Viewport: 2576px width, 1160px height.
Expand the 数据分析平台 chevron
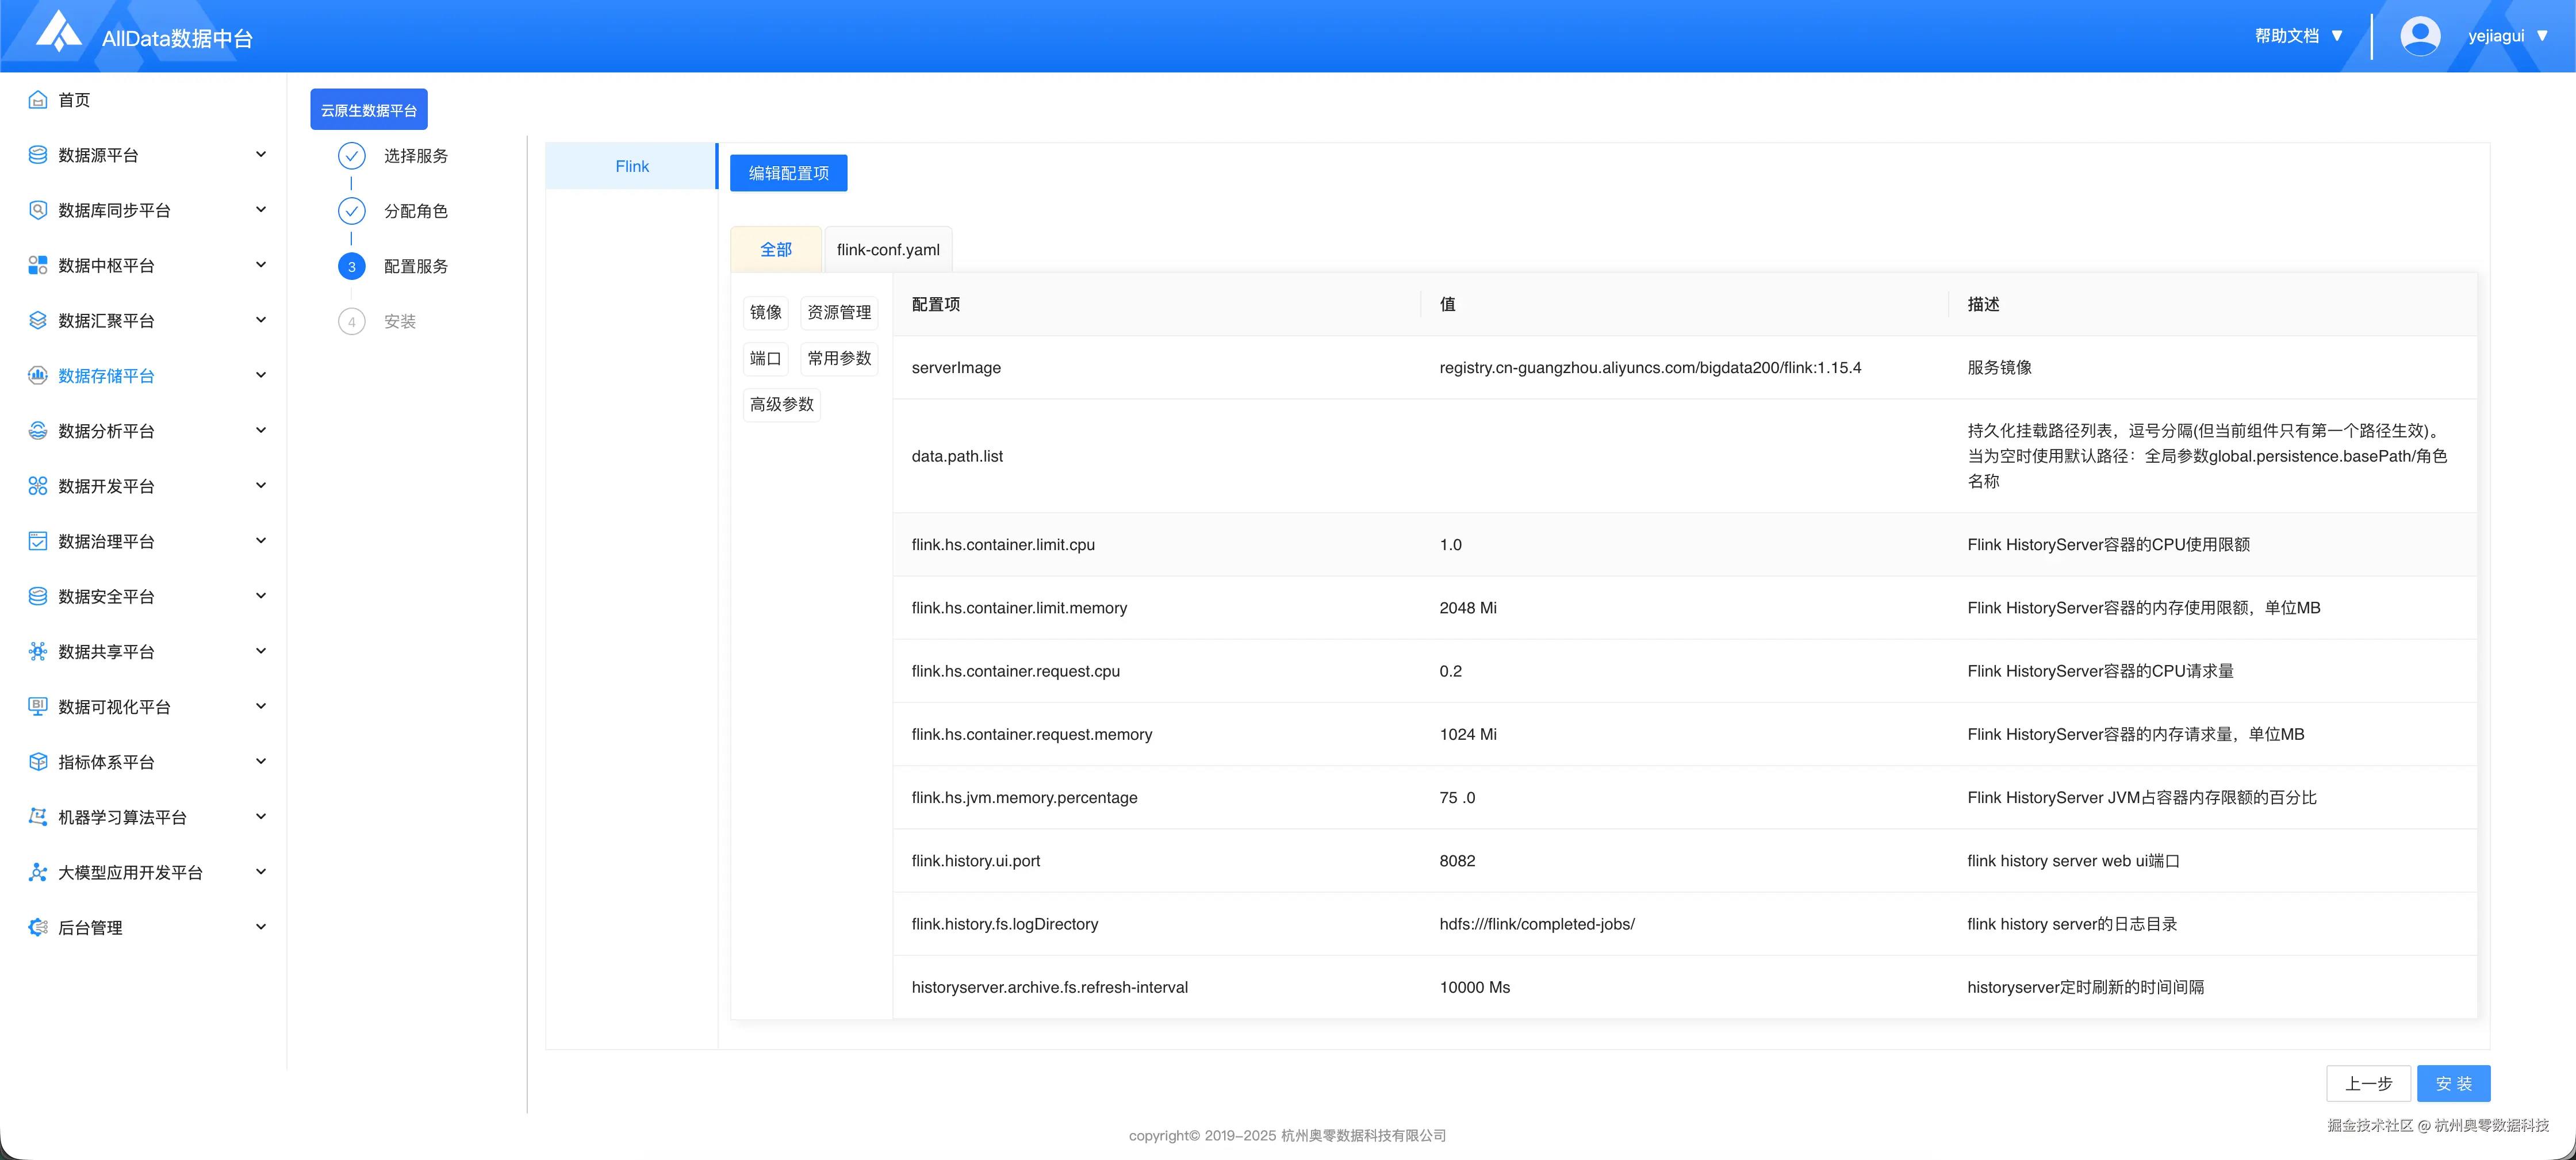pos(261,430)
